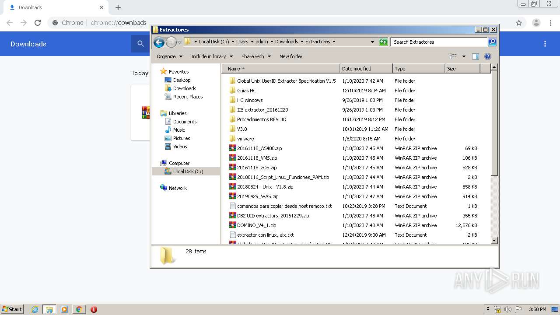This screenshot has width=560, height=315.
Task: Select the 20161118_AS400.zip archive
Action: click(x=259, y=148)
